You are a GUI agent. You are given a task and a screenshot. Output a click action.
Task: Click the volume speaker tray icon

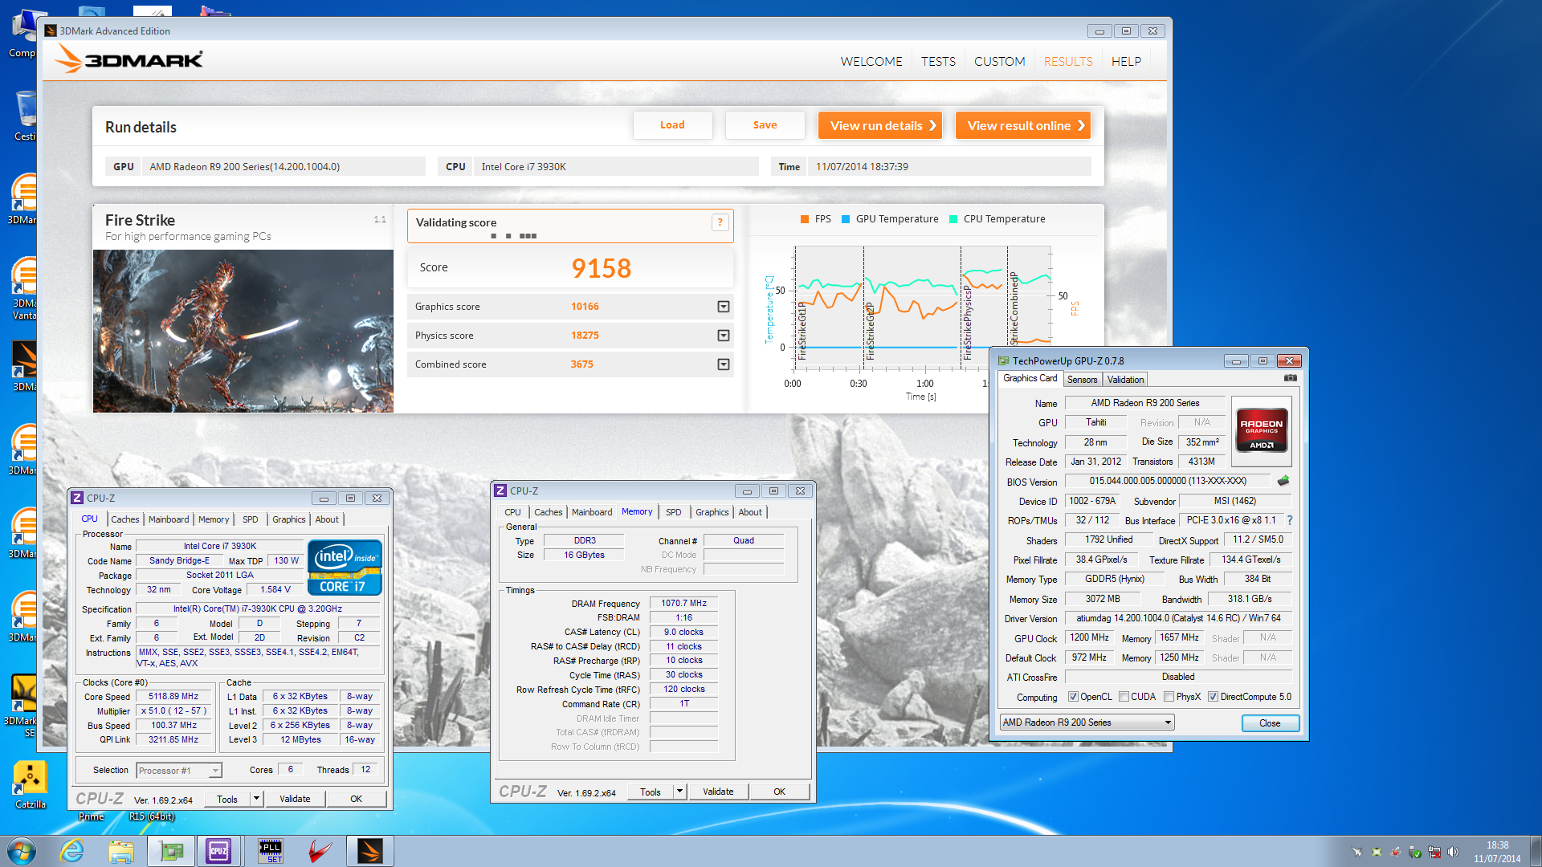[x=1453, y=852]
